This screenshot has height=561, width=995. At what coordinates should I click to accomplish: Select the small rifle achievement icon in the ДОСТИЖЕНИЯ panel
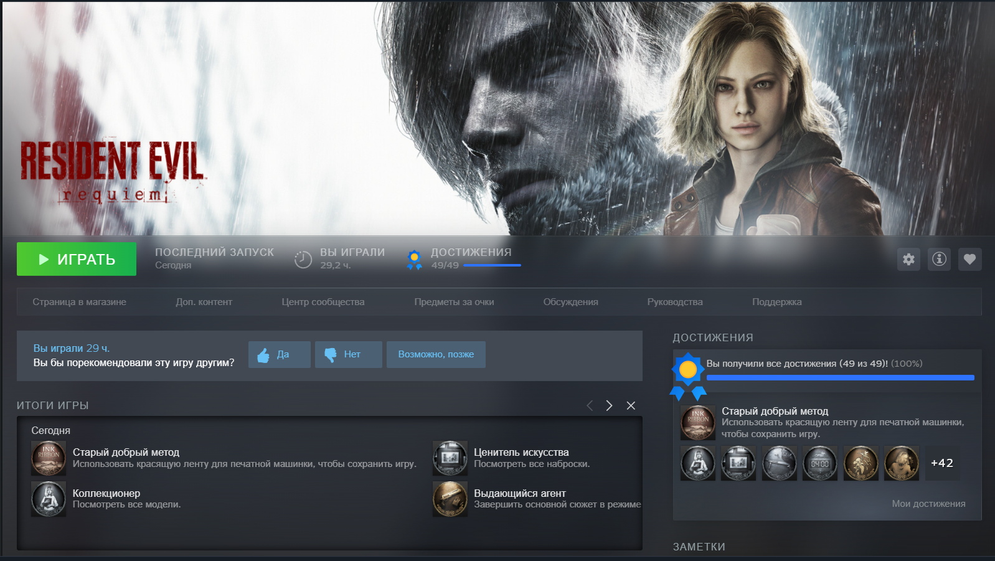(x=780, y=463)
